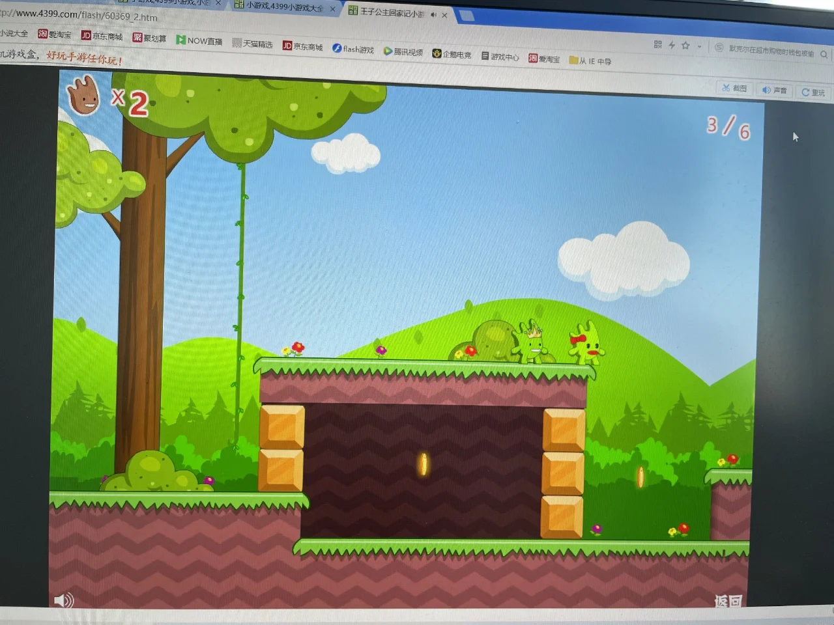Click the 重玩 replay button
The width and height of the screenshot is (834, 625).
[813, 92]
